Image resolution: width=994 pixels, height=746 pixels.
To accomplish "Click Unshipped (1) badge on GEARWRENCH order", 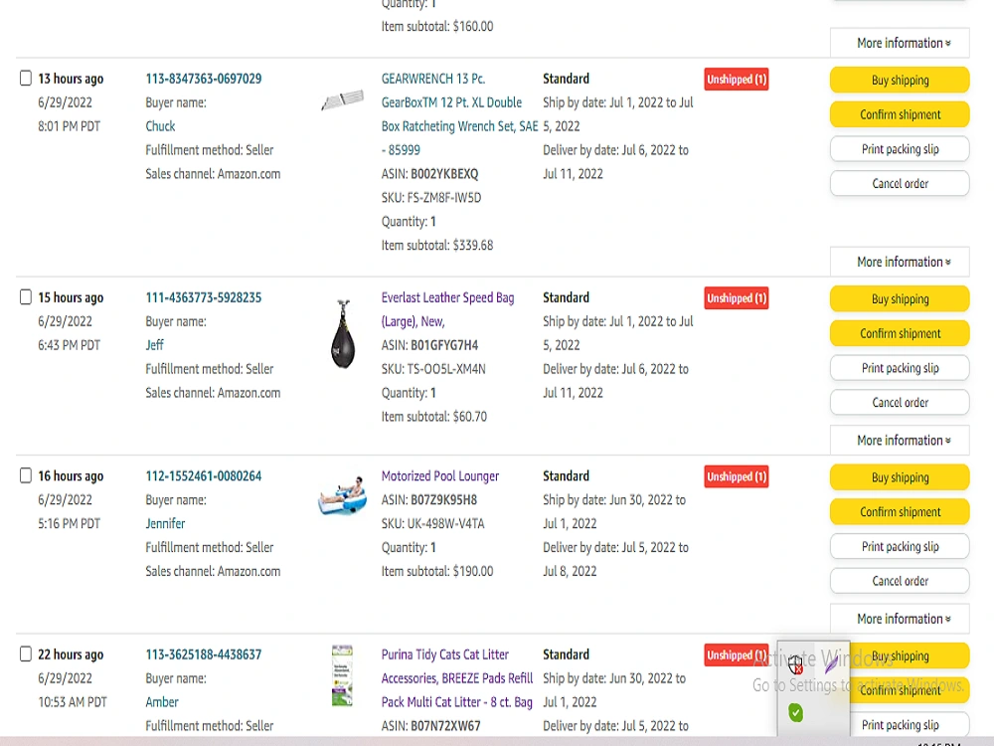I will tap(737, 80).
